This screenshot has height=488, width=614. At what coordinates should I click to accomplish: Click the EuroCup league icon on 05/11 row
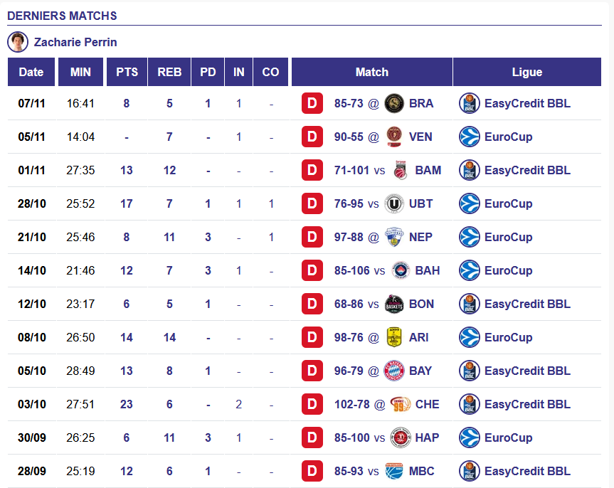click(x=470, y=137)
